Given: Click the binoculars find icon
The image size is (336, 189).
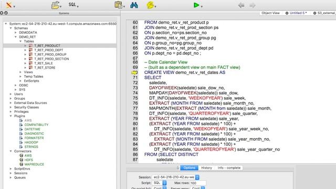Looking at the screenshot, I should click(x=134, y=5).
